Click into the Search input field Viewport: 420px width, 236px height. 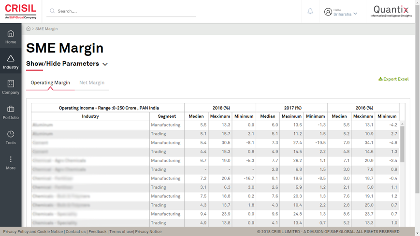(x=126, y=11)
